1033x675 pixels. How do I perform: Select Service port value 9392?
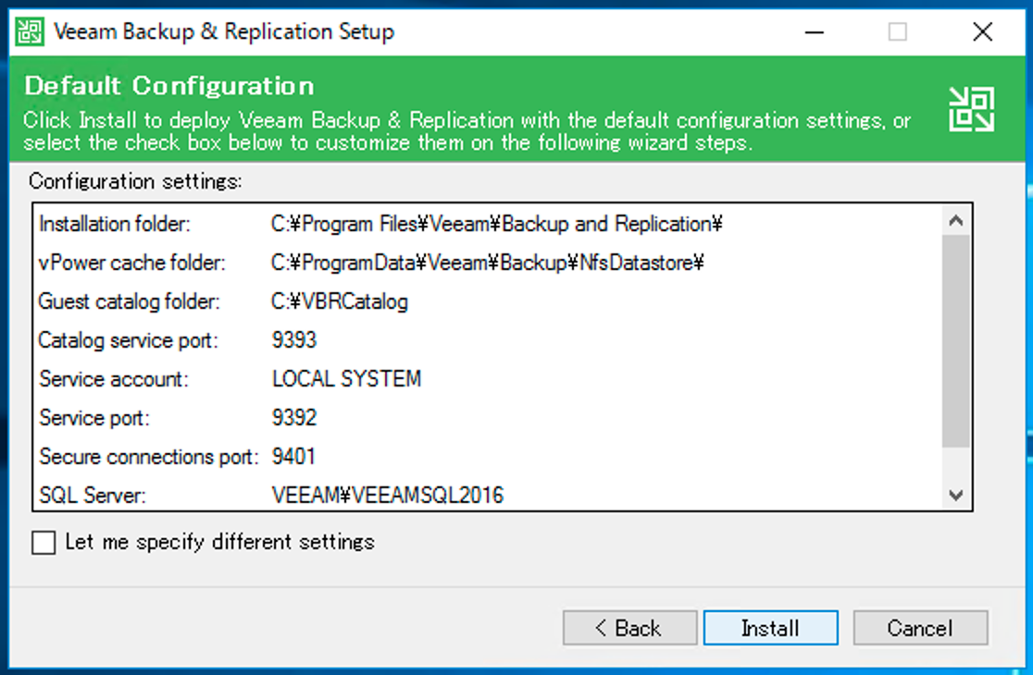click(293, 418)
